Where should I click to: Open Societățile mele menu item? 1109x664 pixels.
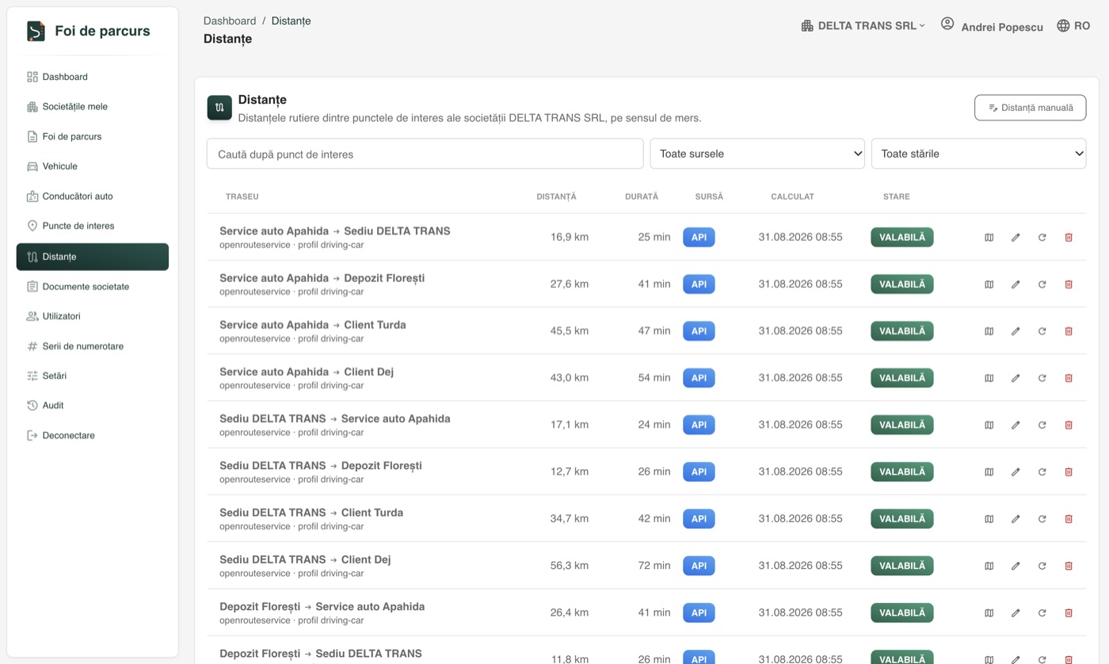click(x=93, y=107)
